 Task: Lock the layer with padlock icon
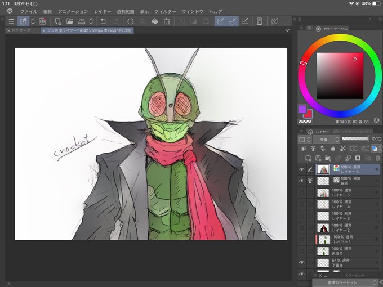(333, 149)
